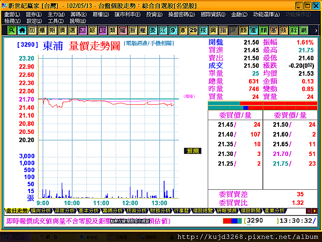Click the cyan 9 toolbar icon
Image resolution: width=322 pixels, height=242 pixels.
coord(173,30)
